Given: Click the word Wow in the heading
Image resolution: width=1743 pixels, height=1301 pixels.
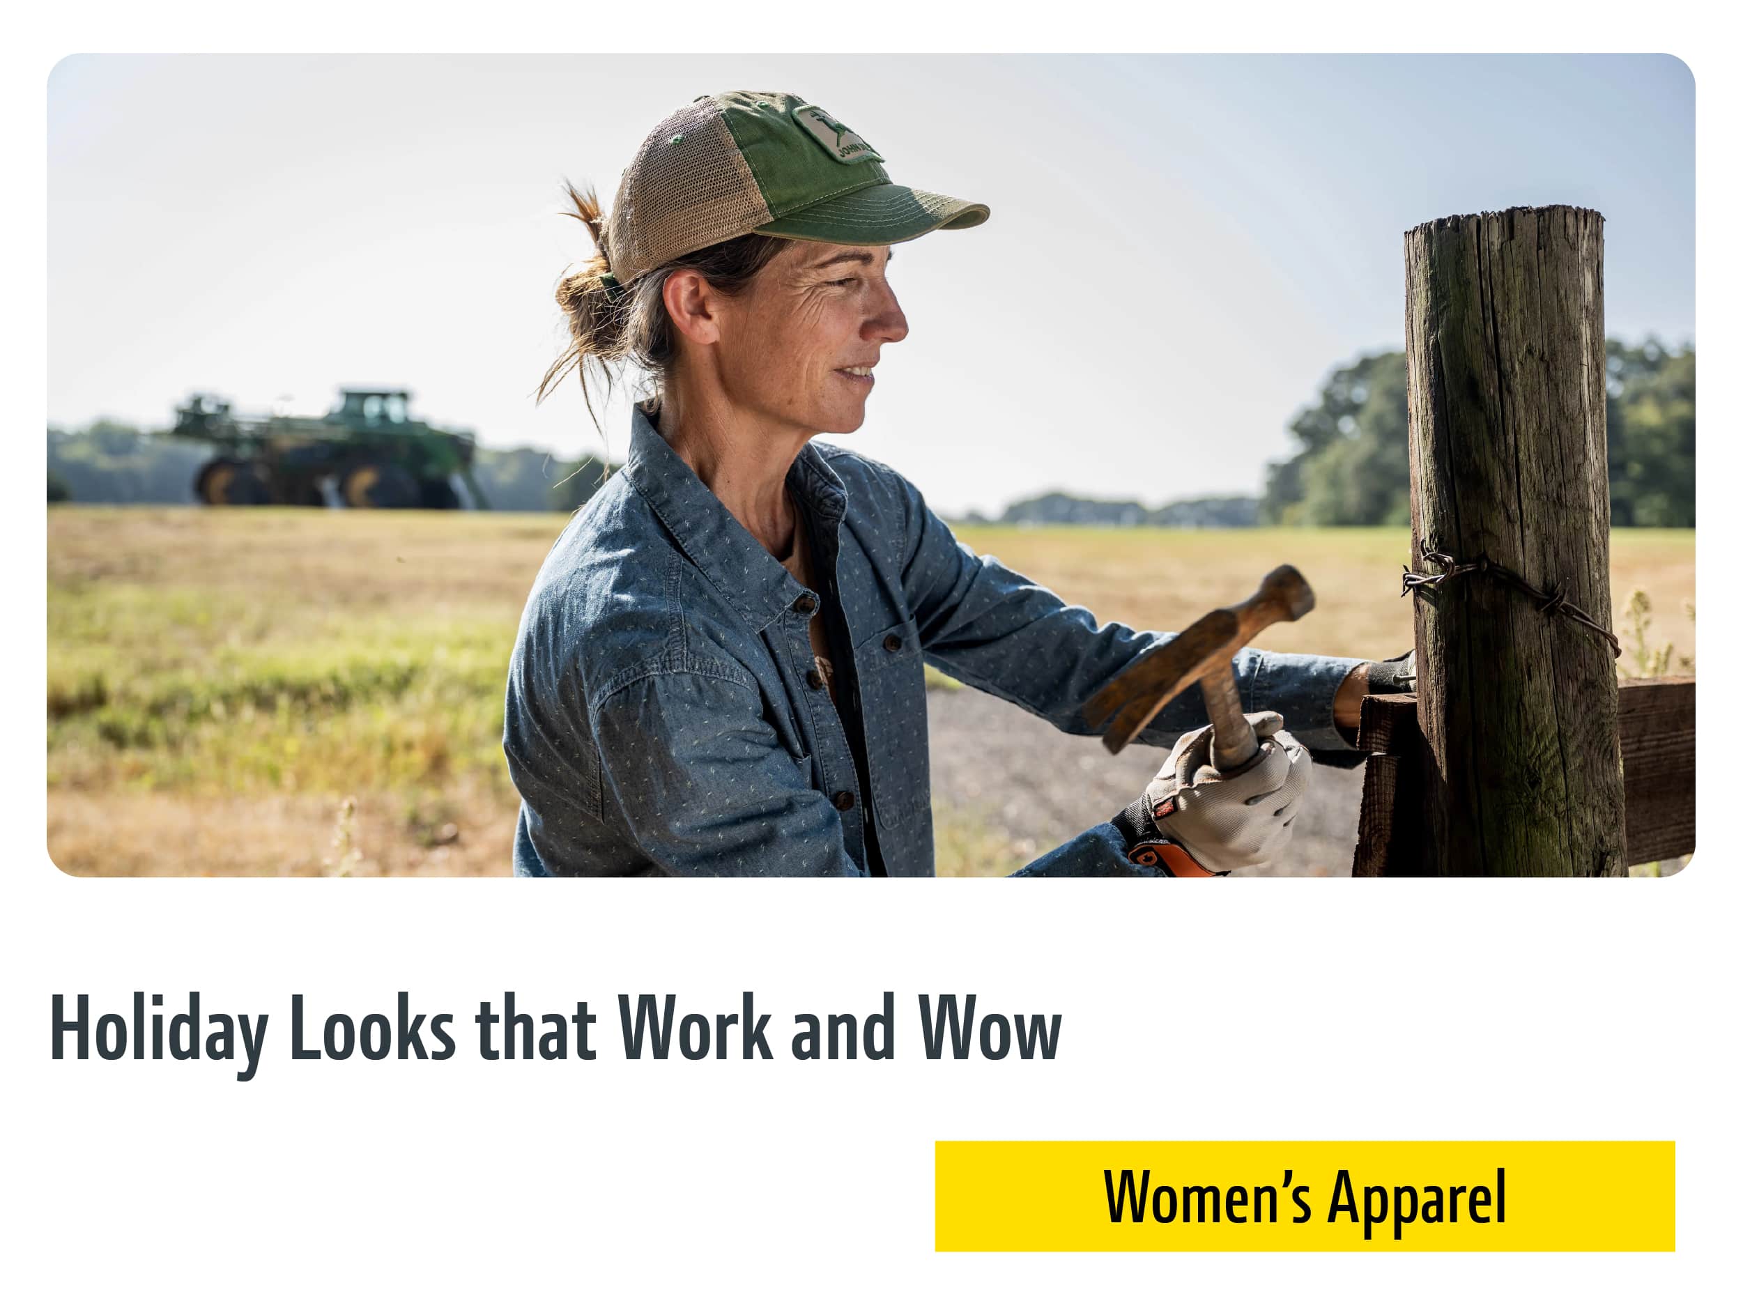Looking at the screenshot, I should pyautogui.click(x=991, y=1028).
